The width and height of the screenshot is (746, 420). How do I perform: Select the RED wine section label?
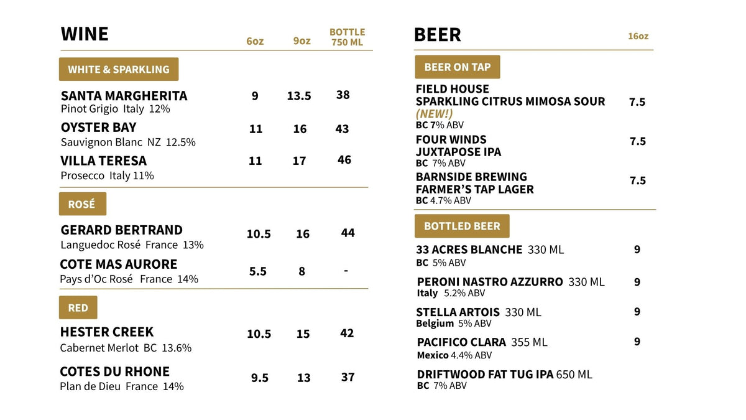point(78,307)
